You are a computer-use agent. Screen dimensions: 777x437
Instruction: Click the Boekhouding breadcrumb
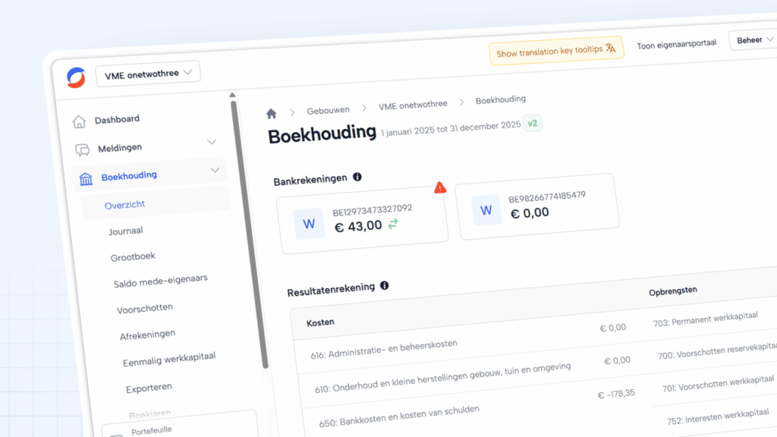click(501, 99)
